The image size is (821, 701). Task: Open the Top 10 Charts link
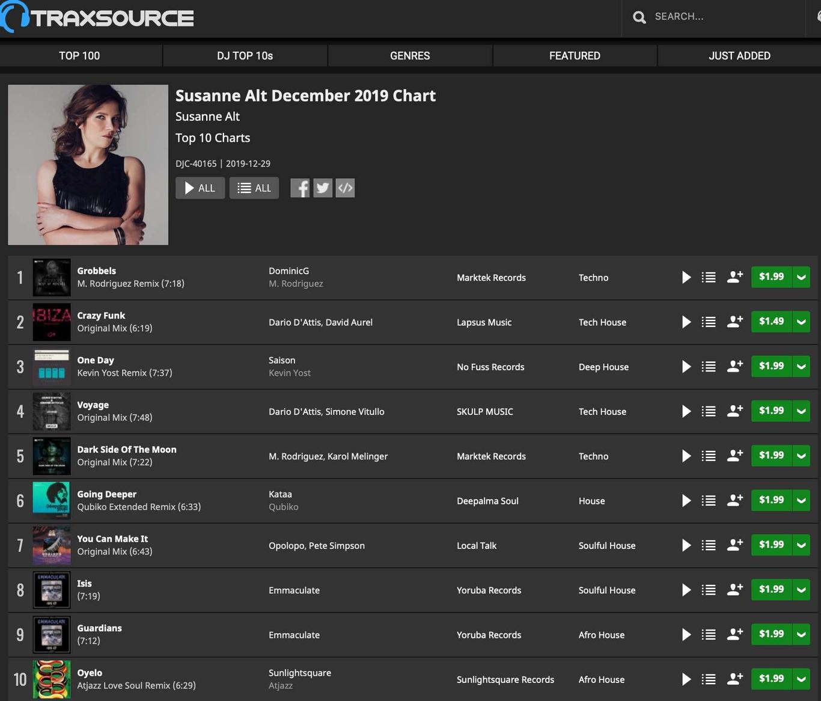(213, 138)
